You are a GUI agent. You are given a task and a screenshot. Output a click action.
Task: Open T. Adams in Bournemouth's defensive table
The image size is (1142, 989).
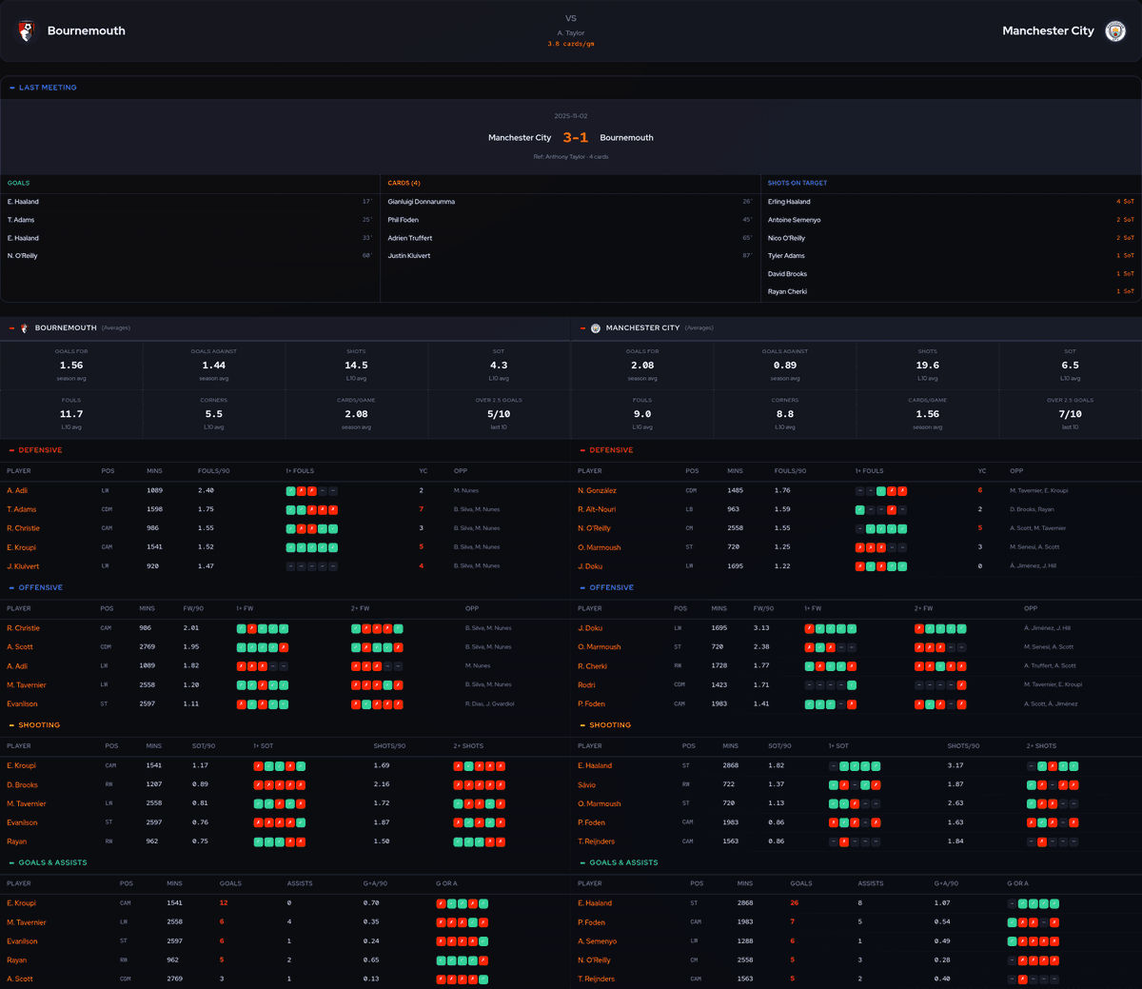pyautogui.click(x=20, y=509)
